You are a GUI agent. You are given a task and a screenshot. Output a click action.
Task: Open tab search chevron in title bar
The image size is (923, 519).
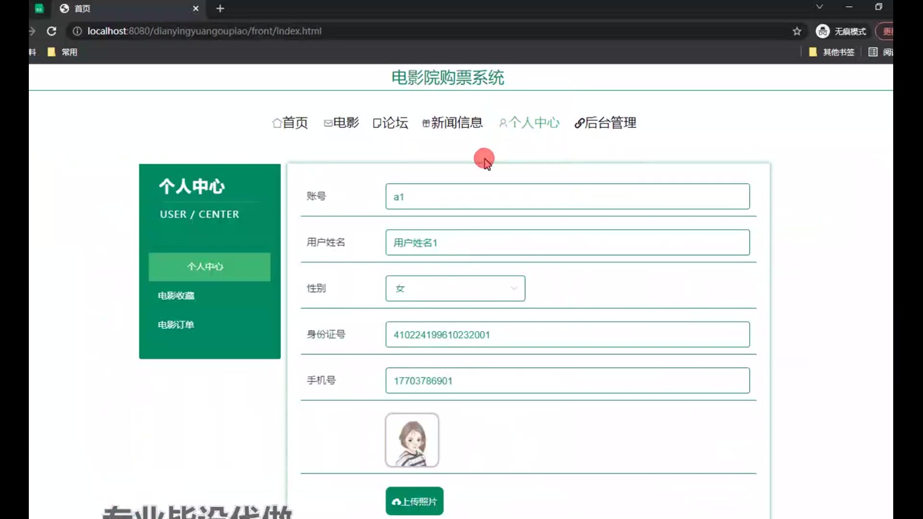(819, 7)
